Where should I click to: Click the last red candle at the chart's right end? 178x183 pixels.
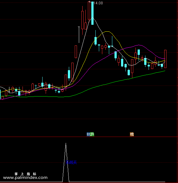165,59
